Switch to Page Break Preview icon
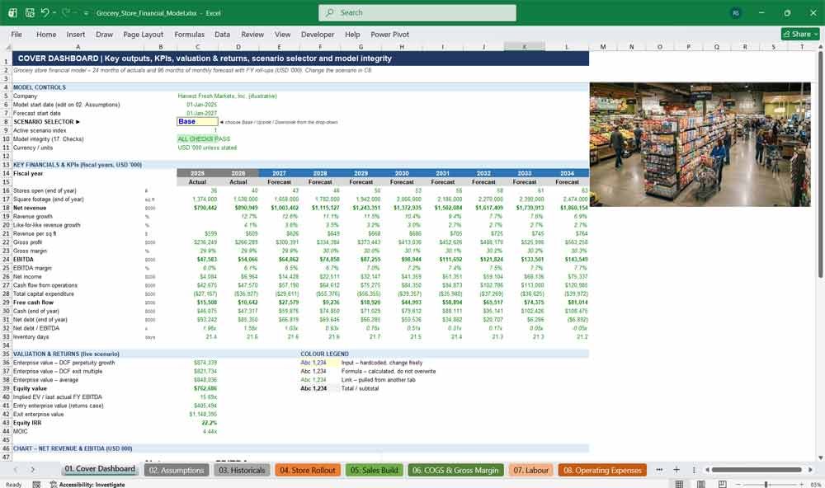The height and width of the screenshot is (488, 825). pyautogui.click(x=723, y=484)
